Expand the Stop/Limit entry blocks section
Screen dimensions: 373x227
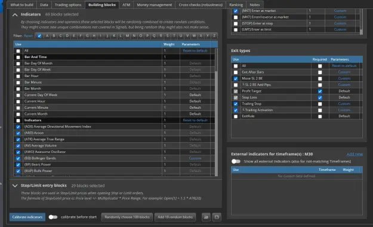15,186
